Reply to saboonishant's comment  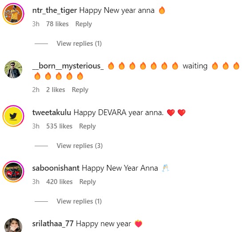coord(88,182)
